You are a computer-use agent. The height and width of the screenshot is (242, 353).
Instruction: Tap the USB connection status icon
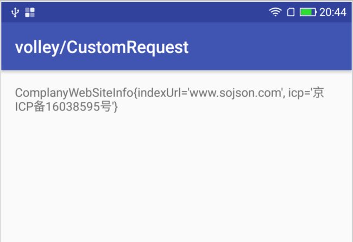click(x=15, y=12)
